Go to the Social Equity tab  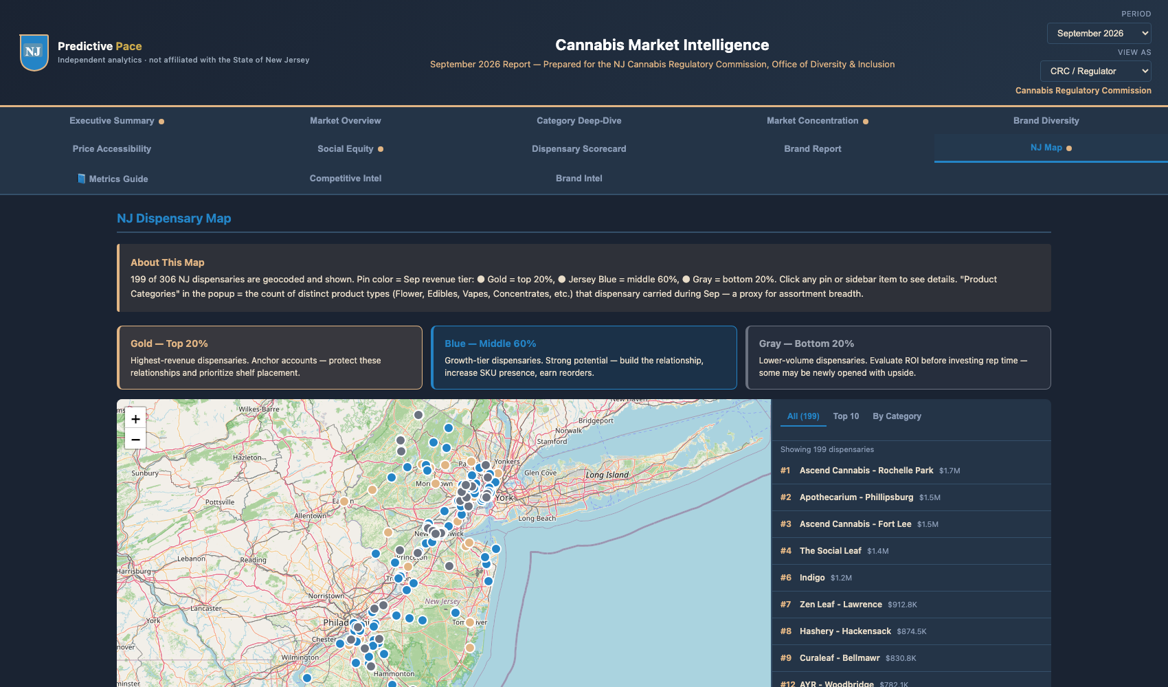click(x=350, y=149)
